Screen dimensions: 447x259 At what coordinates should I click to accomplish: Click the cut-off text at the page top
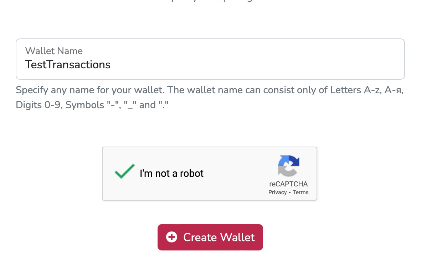tap(210, 1)
